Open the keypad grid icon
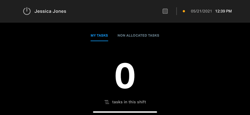The width and height of the screenshot is (250, 115). tap(165, 11)
